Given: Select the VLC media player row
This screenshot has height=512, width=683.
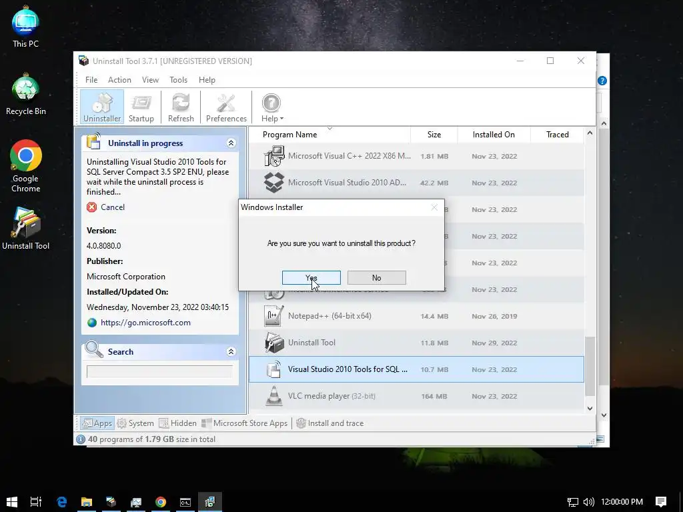Looking at the screenshot, I should pos(416,396).
